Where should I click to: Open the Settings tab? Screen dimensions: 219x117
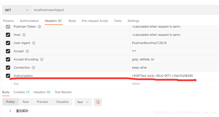click(x=133, y=21)
